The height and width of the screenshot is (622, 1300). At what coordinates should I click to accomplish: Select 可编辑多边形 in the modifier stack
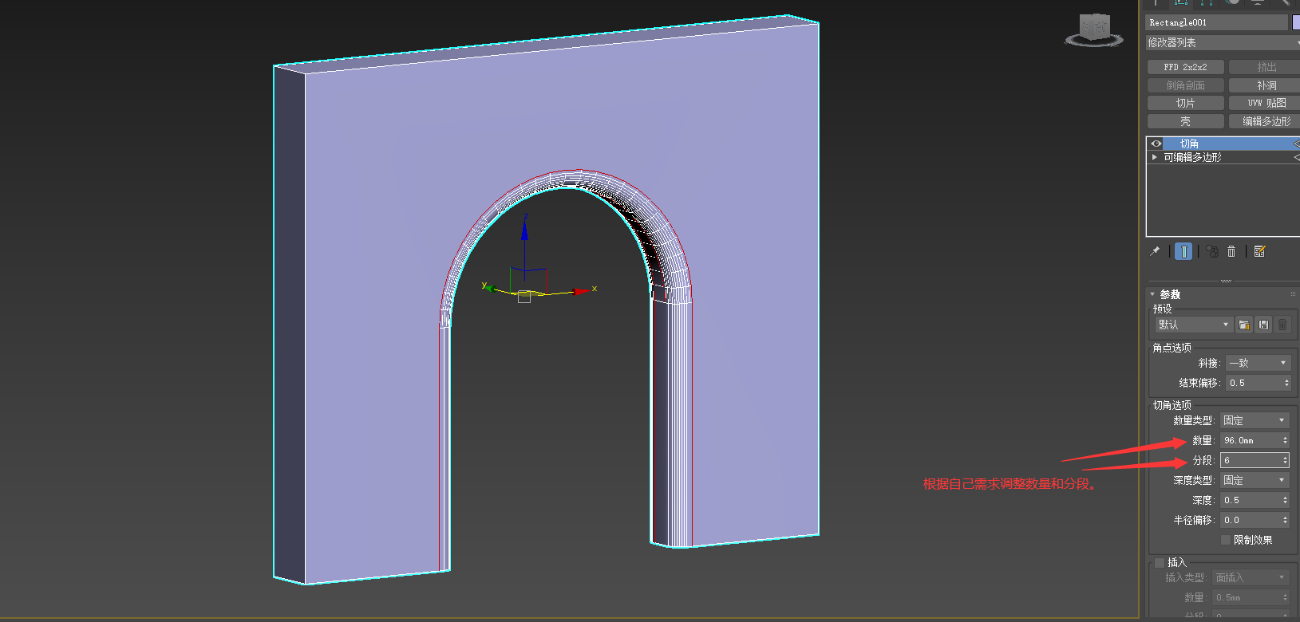click(x=1192, y=157)
